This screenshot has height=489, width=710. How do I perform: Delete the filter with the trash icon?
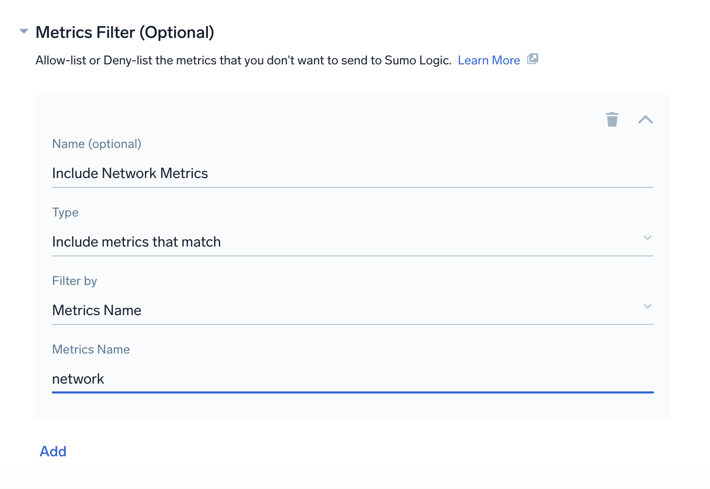[612, 119]
